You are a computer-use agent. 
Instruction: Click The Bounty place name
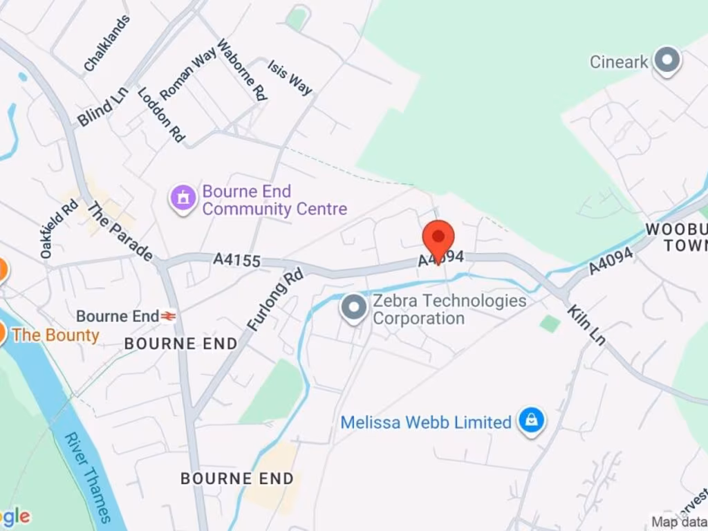coord(55,335)
